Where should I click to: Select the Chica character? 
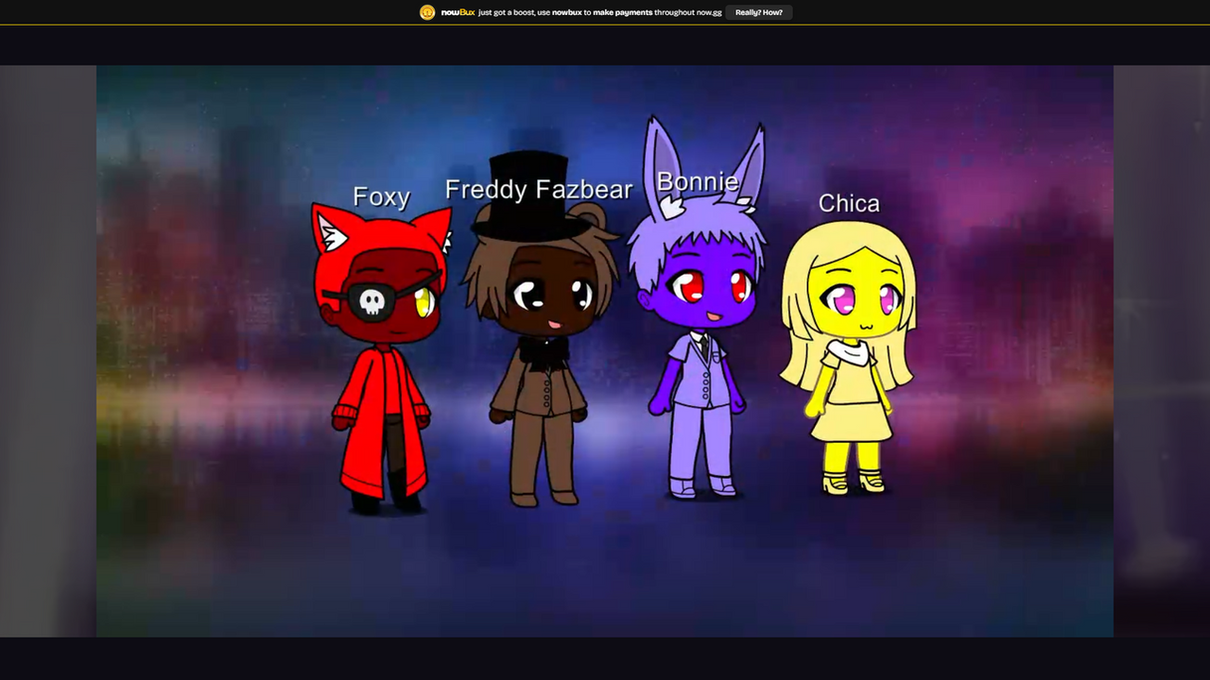click(x=848, y=357)
